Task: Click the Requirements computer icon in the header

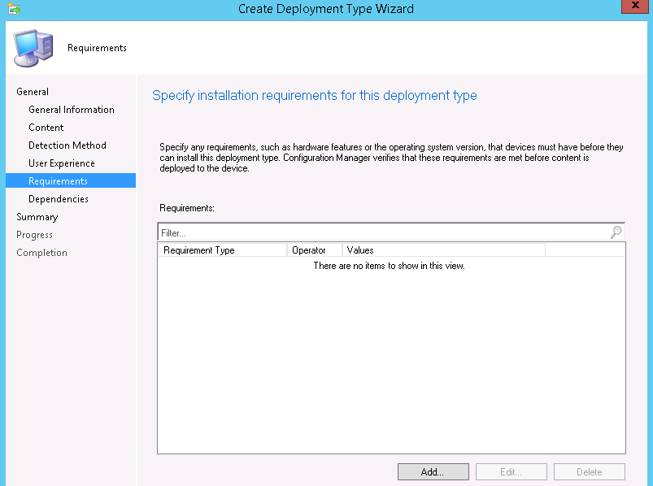Action: click(31, 47)
